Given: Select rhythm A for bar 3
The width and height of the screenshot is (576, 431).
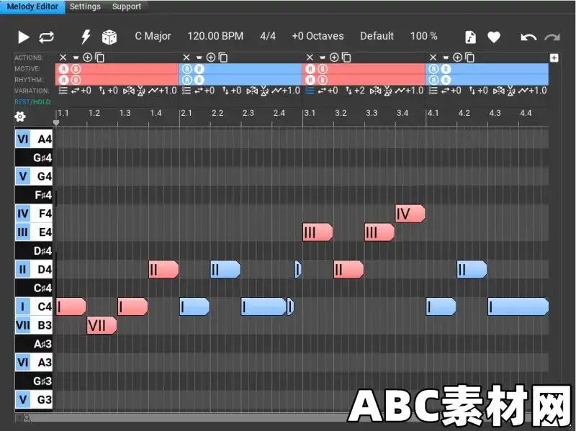Looking at the screenshot, I should pyautogui.click(x=310, y=80).
